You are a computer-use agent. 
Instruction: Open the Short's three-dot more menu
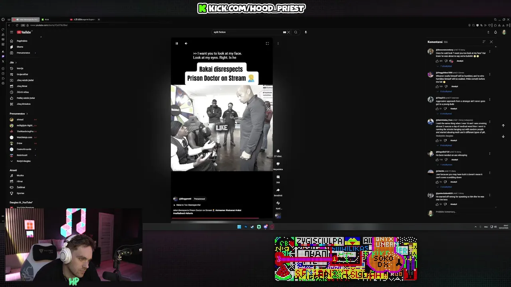278,43
